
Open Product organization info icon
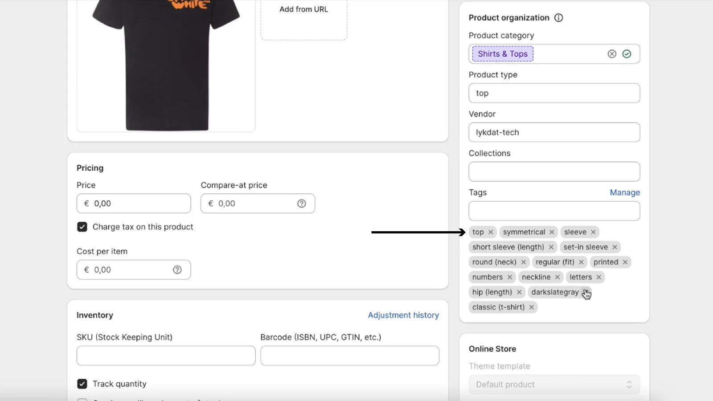(558, 18)
